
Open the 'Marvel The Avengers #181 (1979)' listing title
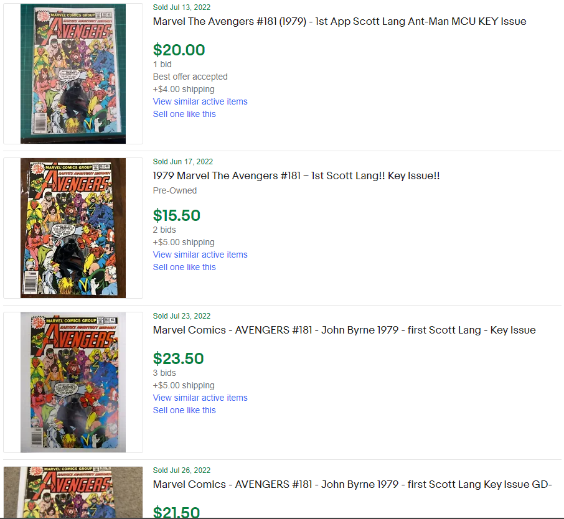(339, 22)
